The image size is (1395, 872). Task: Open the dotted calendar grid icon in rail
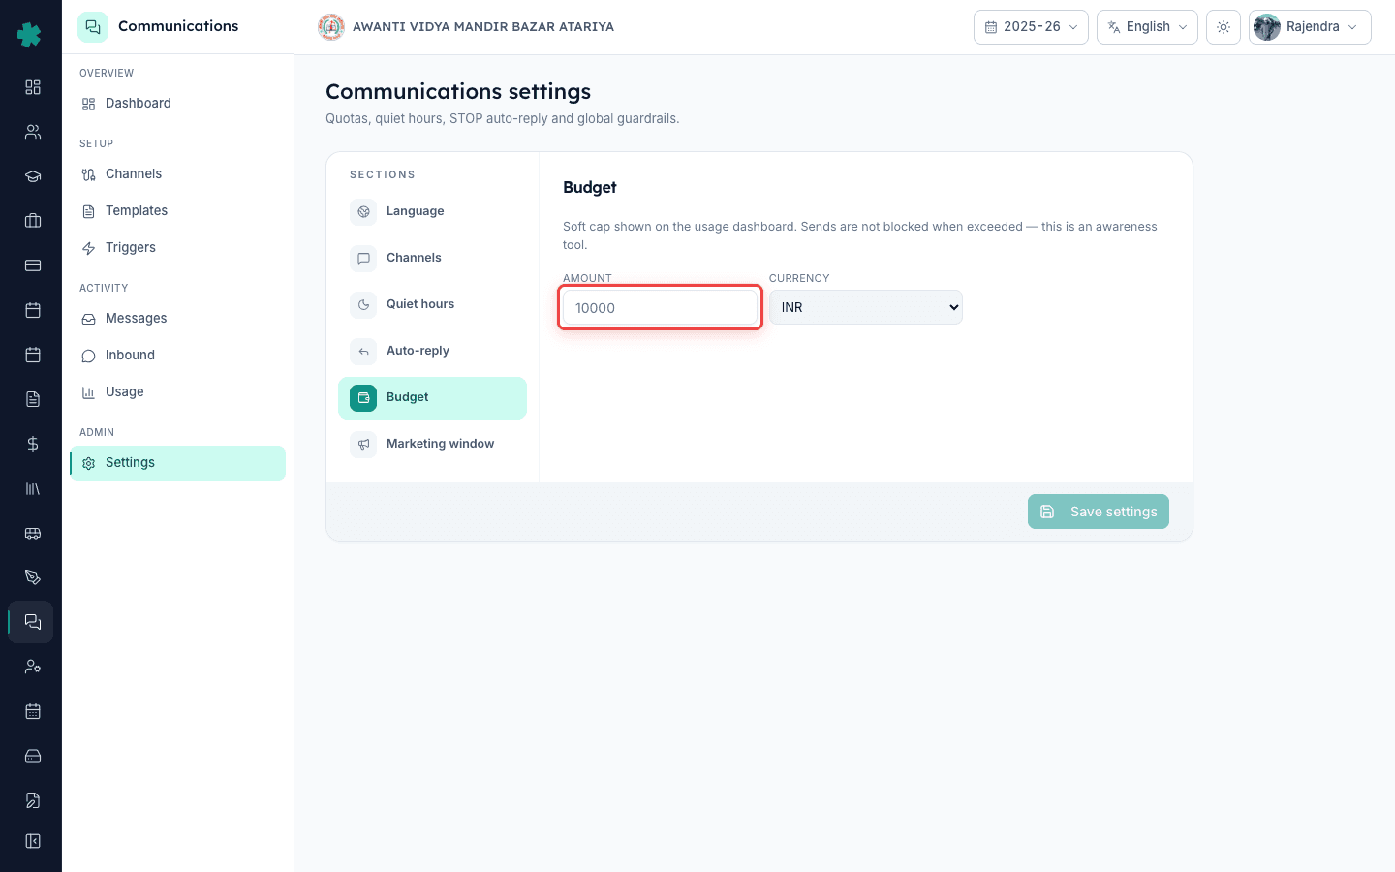[33, 711]
